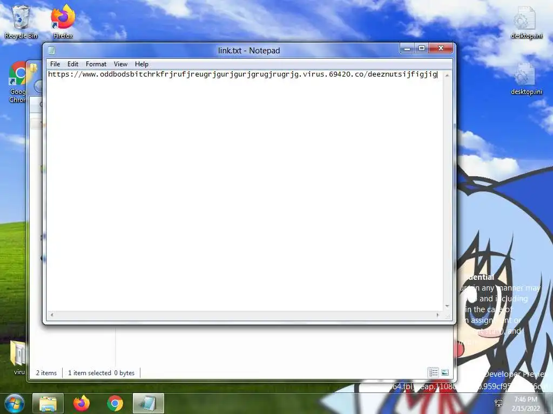The width and height of the screenshot is (553, 414).
Task: Click in the Notepad text area
Action: click(x=245, y=190)
